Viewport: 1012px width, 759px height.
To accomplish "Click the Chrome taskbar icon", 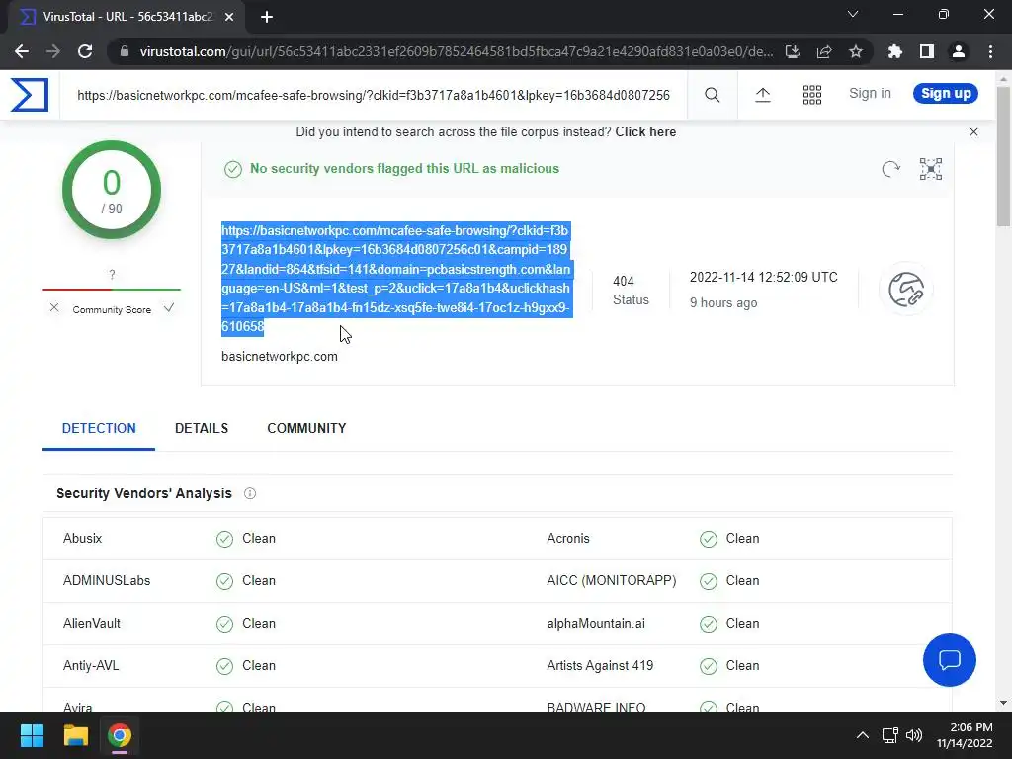I will pos(120,735).
